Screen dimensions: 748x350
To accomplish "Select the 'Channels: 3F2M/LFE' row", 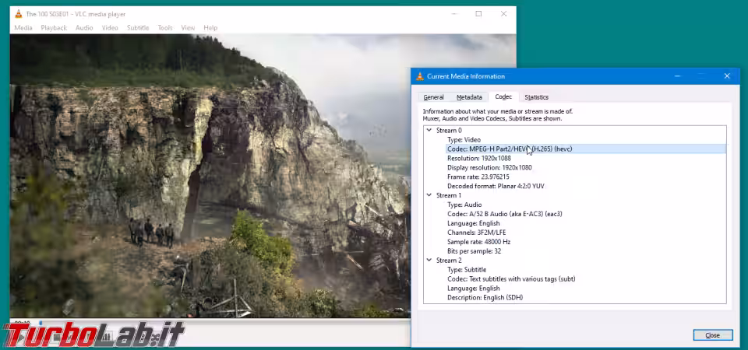I will click(x=586, y=233).
